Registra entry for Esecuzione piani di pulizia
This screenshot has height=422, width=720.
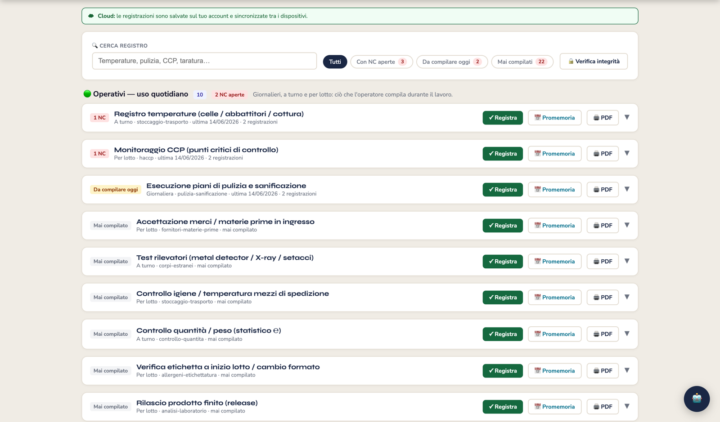click(x=503, y=190)
